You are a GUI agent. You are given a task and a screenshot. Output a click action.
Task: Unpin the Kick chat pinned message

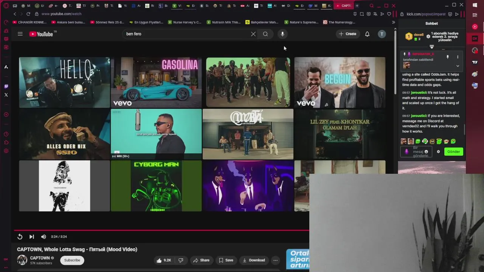[448, 57]
